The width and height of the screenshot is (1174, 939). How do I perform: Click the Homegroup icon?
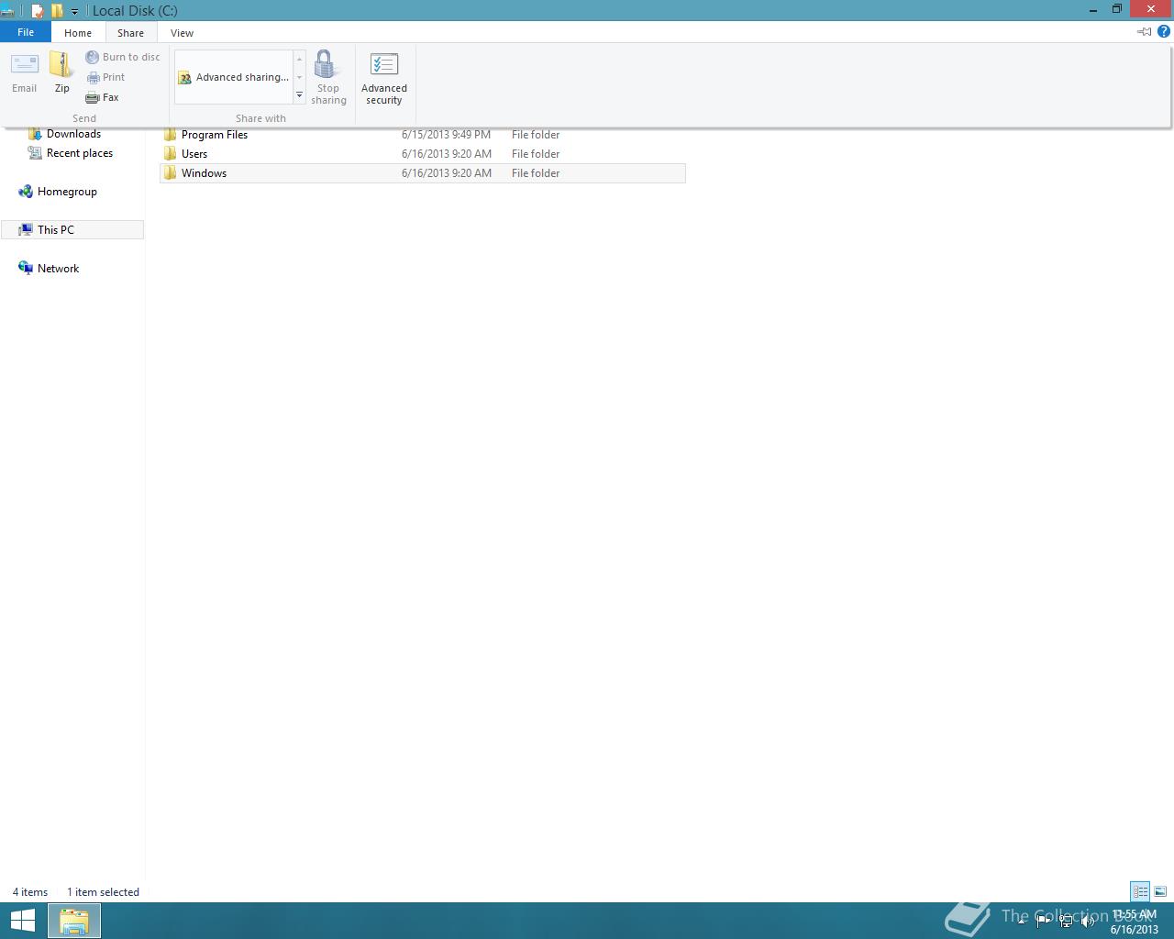tap(26, 192)
